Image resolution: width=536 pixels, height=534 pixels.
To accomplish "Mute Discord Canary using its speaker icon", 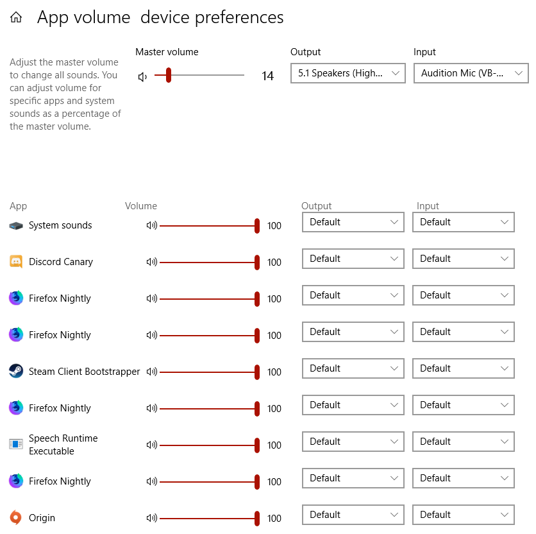I will pyautogui.click(x=151, y=261).
